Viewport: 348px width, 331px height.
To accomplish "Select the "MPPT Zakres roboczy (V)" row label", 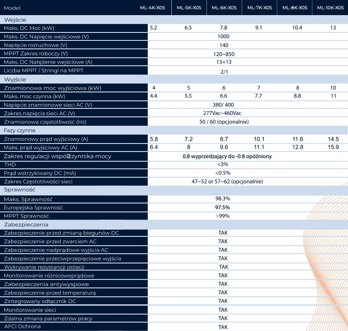I will (x=36, y=54).
